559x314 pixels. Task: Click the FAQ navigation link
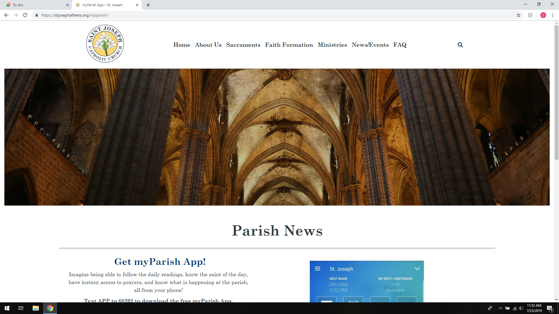(x=400, y=45)
